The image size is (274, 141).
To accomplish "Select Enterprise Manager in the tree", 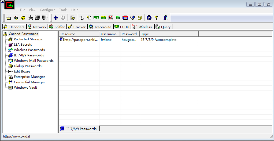I will pos(29,77).
